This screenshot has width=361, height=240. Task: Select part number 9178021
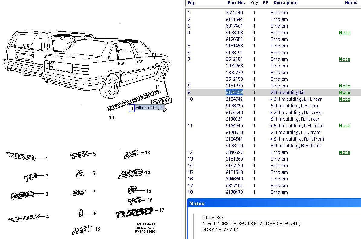[234, 119]
